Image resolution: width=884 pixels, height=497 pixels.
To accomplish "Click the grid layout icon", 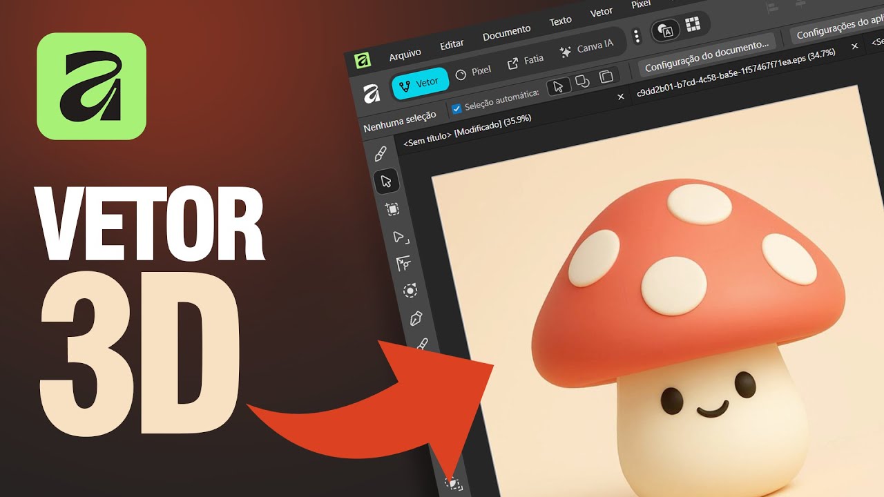I will coord(693,25).
